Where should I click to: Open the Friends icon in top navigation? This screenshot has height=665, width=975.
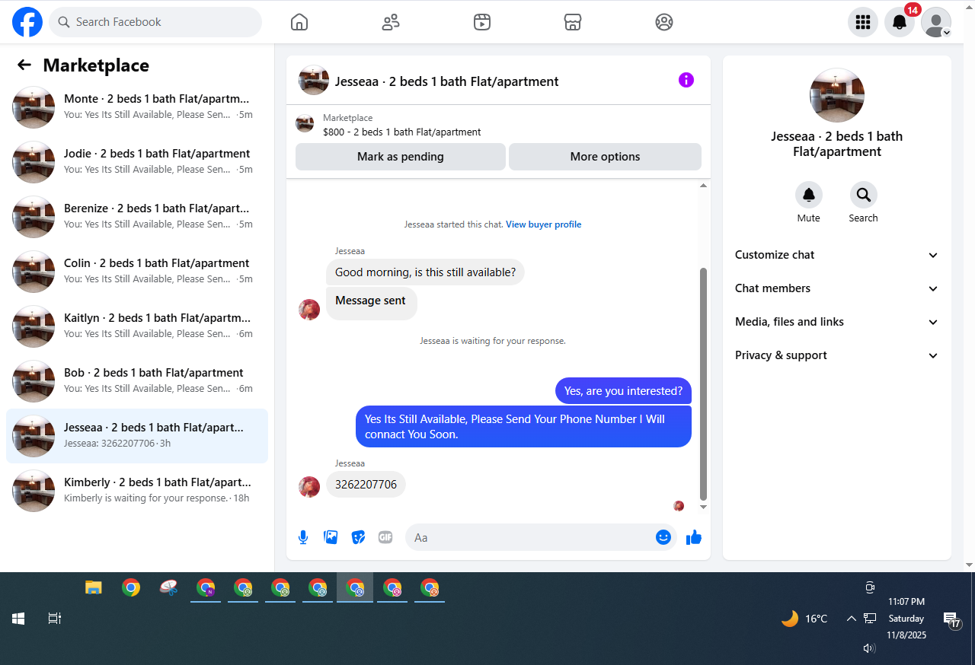(391, 22)
